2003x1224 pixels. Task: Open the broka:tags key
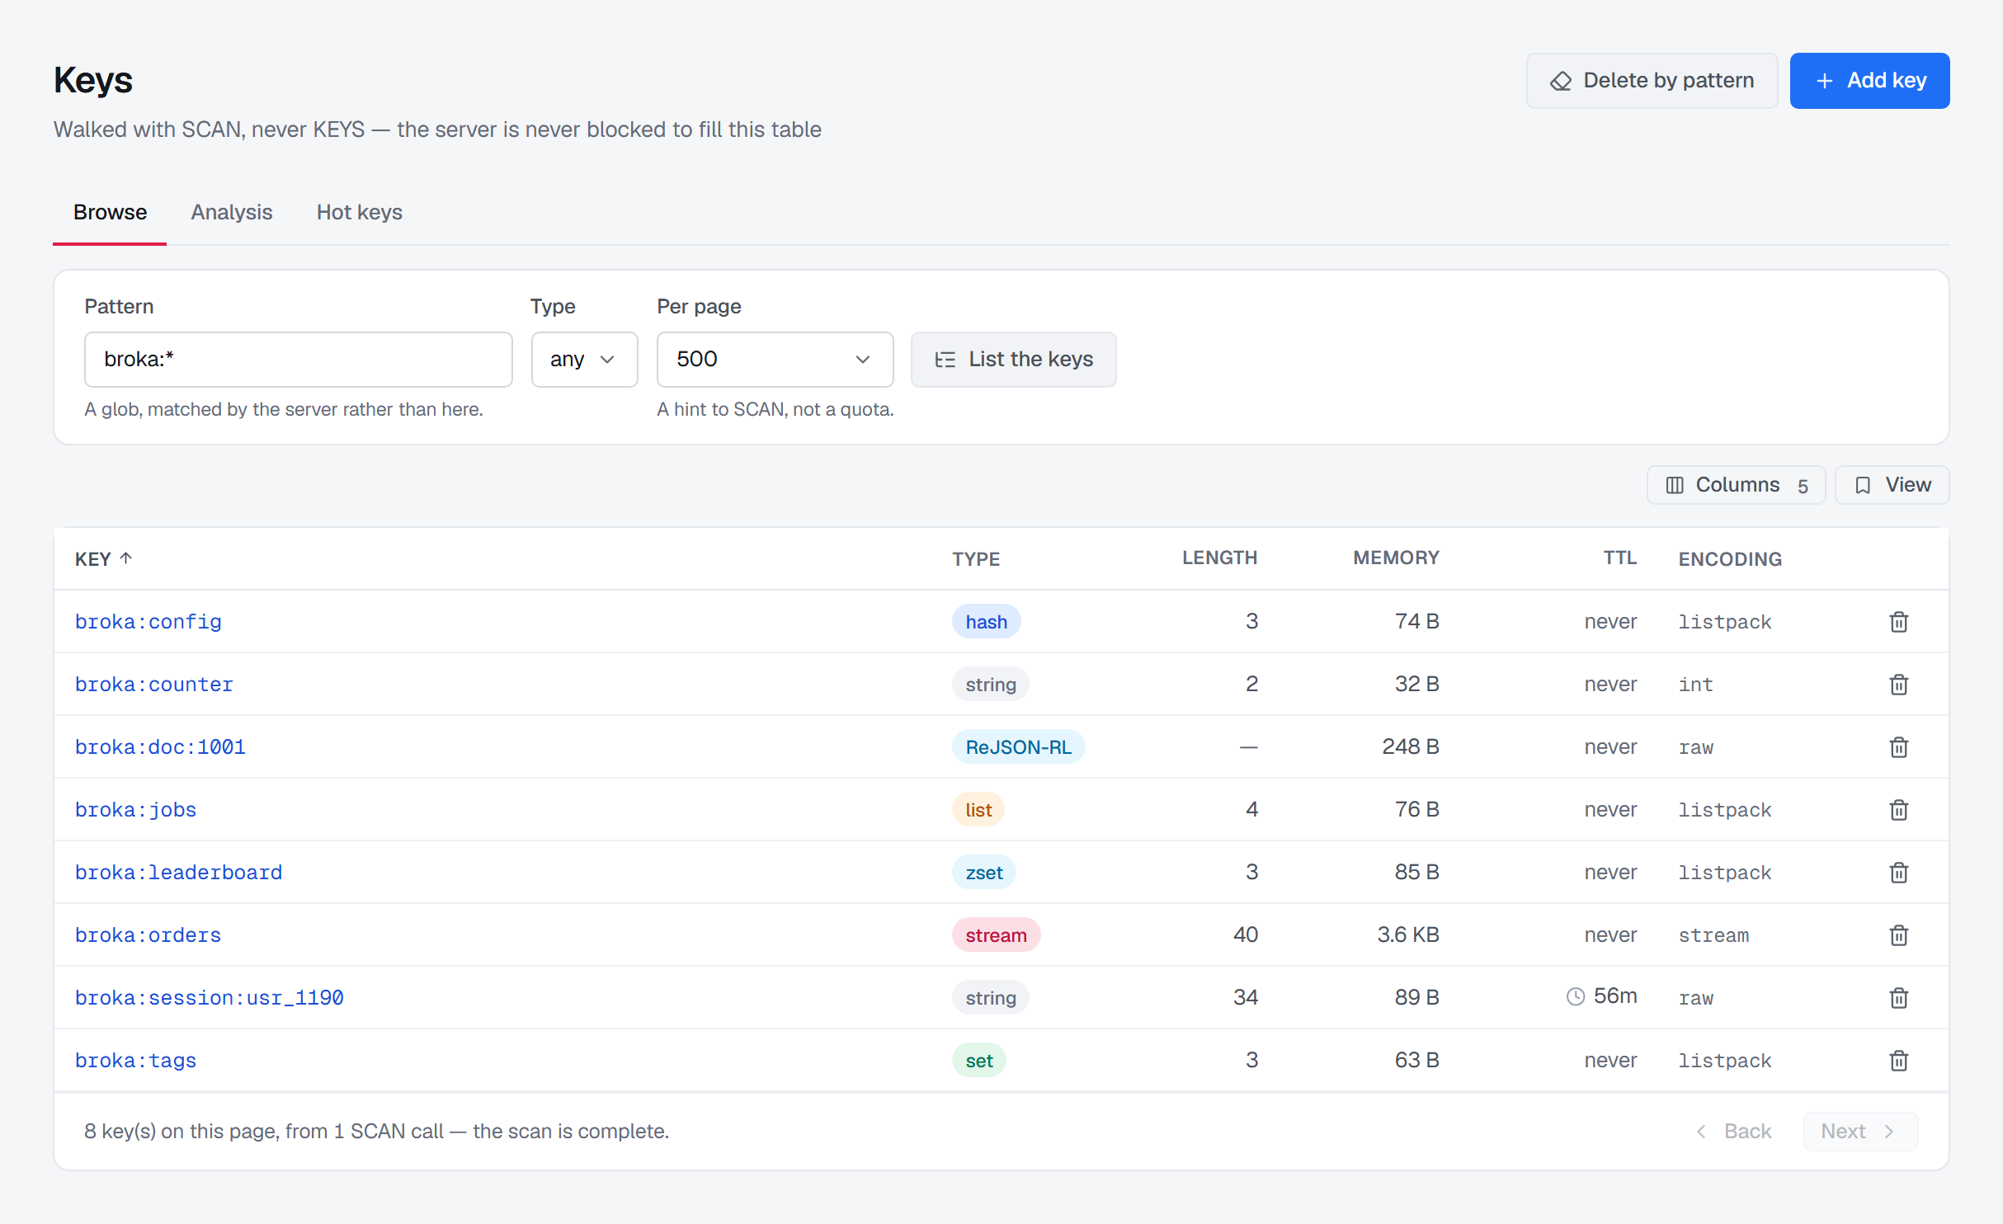tap(136, 1061)
